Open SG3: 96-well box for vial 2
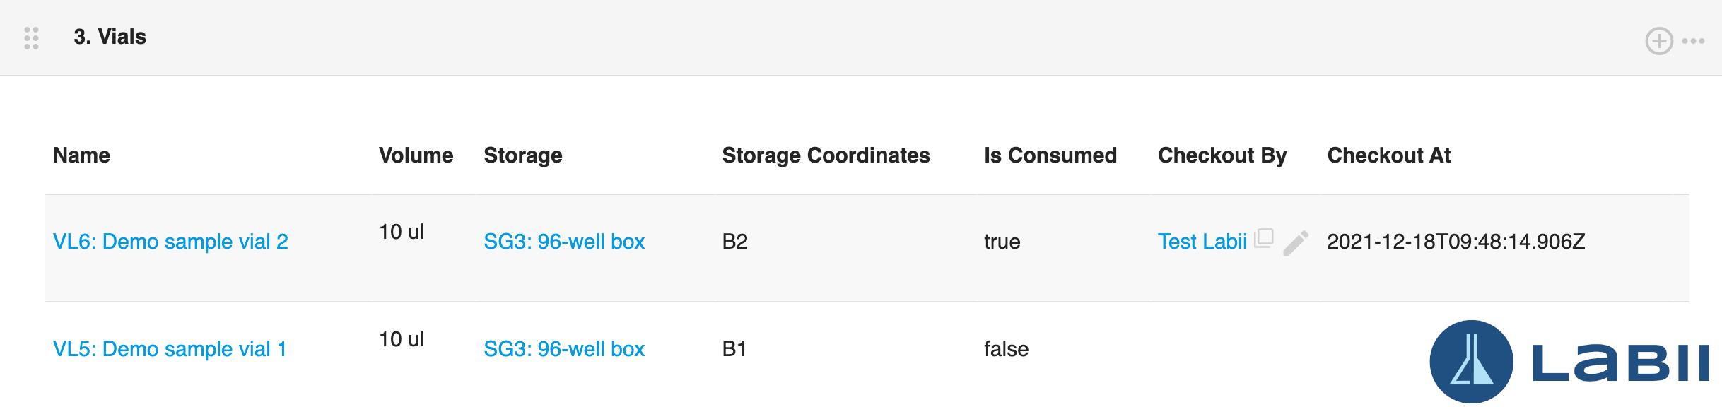 click(564, 242)
